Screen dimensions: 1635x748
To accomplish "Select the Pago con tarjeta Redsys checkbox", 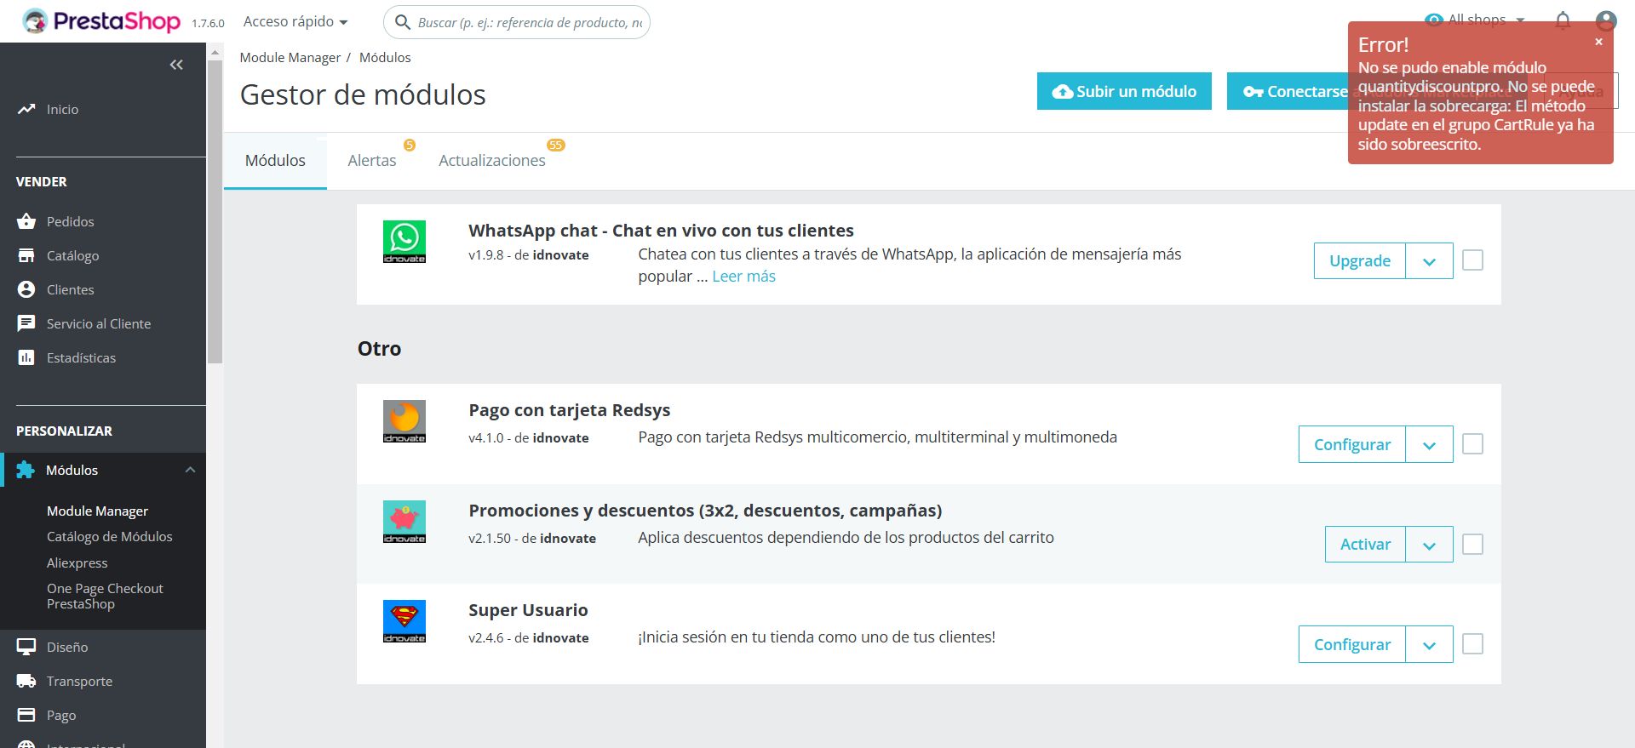I will [1472, 444].
